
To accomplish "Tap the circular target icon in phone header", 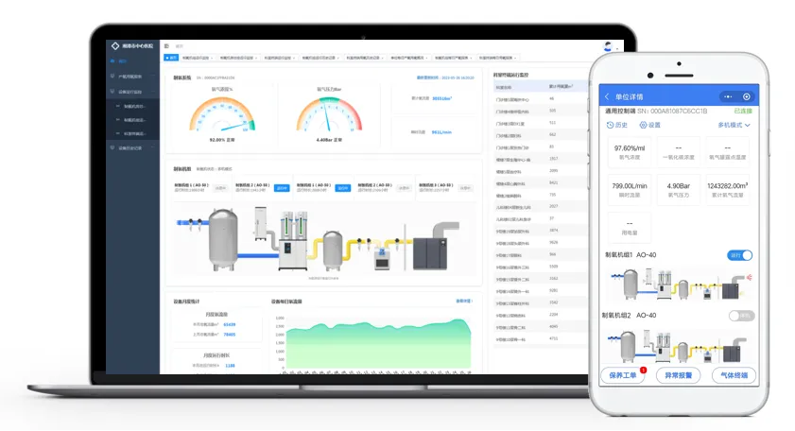I will click(x=747, y=96).
